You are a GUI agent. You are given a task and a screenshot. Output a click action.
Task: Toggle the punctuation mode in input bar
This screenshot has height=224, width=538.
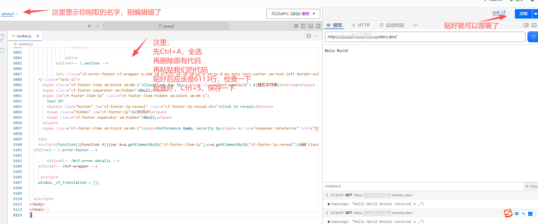click(523, 214)
